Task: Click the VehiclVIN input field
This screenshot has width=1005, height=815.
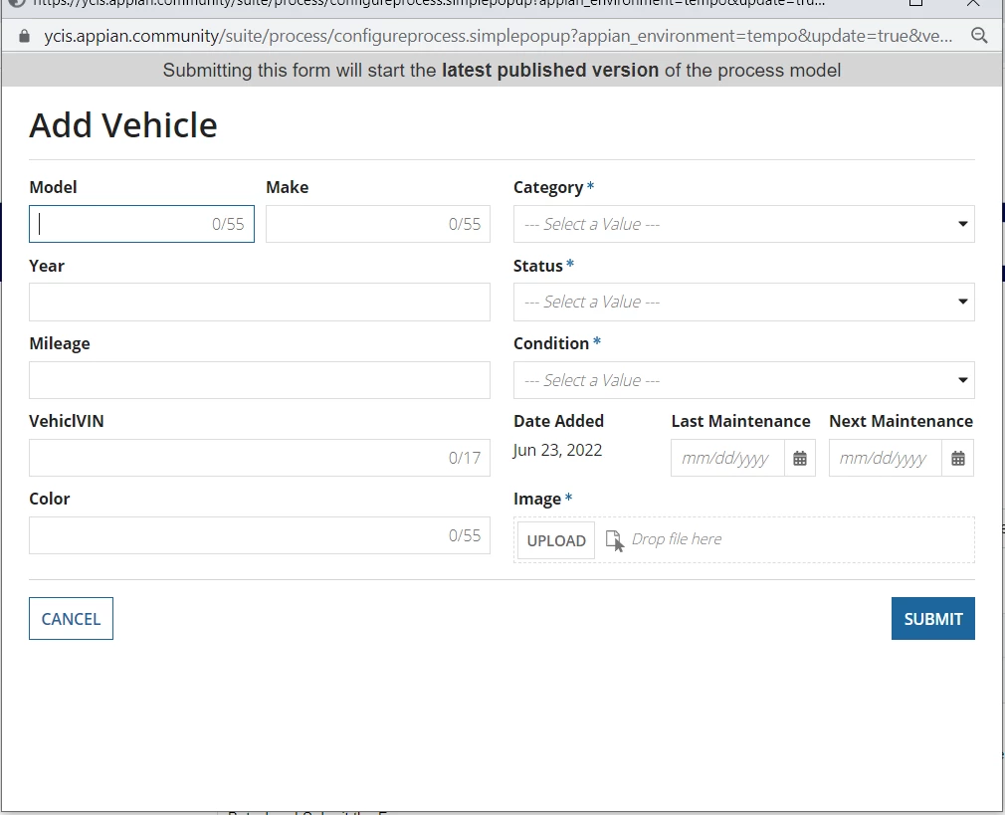Action: click(x=260, y=458)
